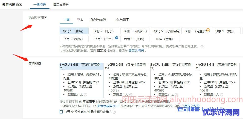Click 适用于较低负载应用等基础配置 text
Image resolution: width=243 pixels, height=119 pixels.
tap(128, 76)
